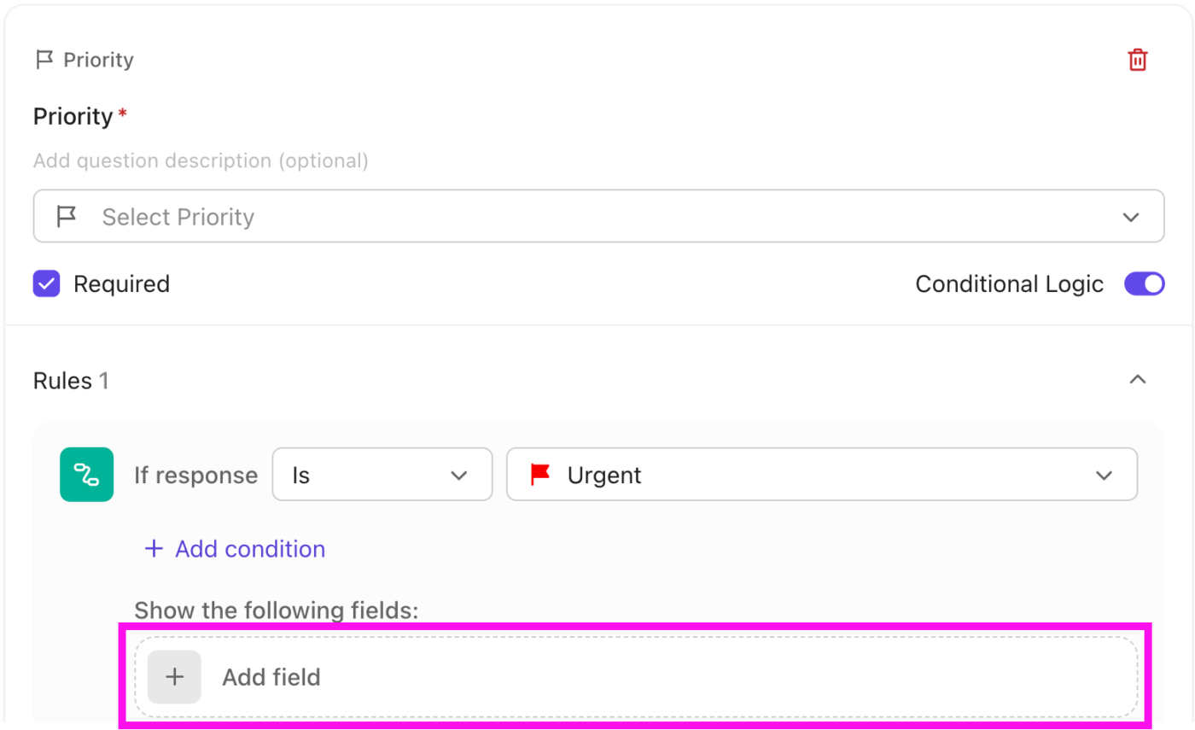Uncheck the Required checkbox
The image size is (1195, 730).
(x=45, y=283)
